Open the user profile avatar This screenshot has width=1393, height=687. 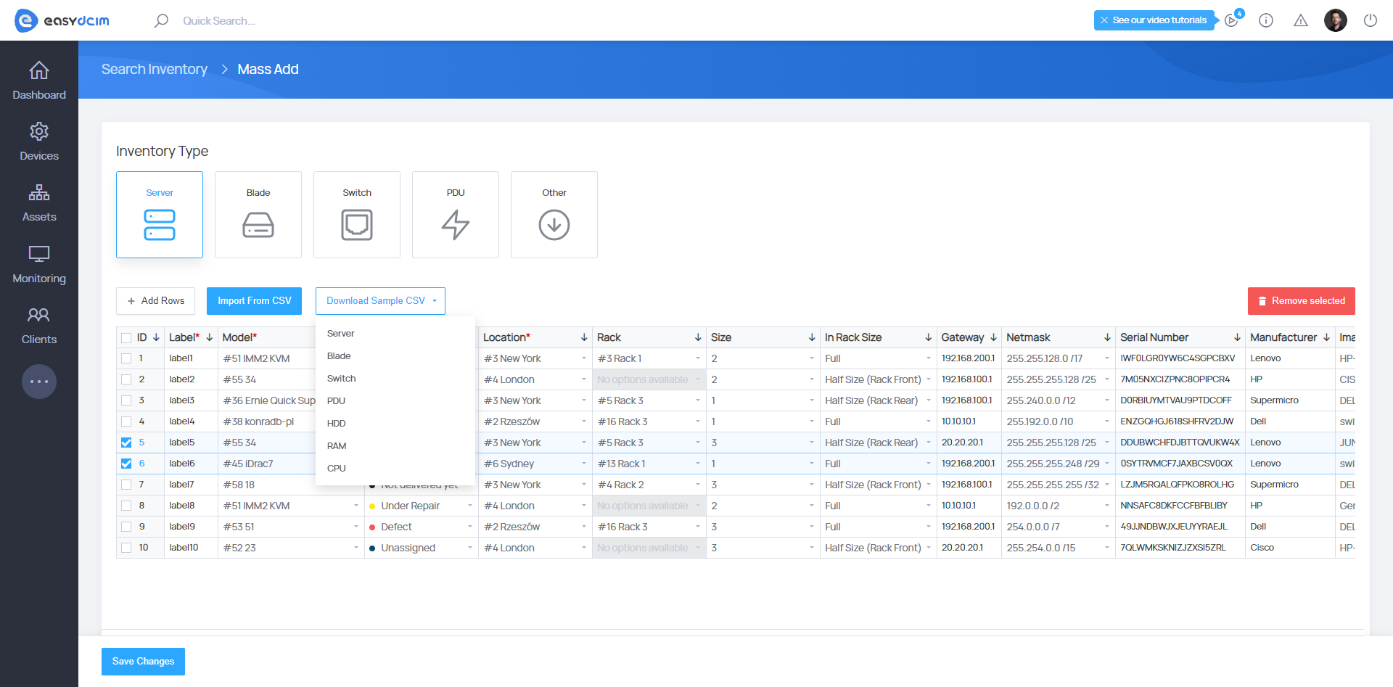point(1336,20)
